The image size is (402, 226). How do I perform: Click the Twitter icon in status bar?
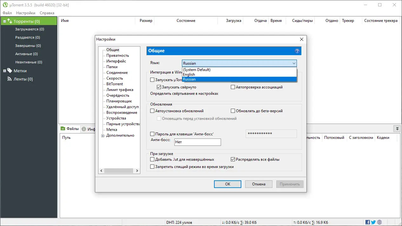(x=373, y=223)
